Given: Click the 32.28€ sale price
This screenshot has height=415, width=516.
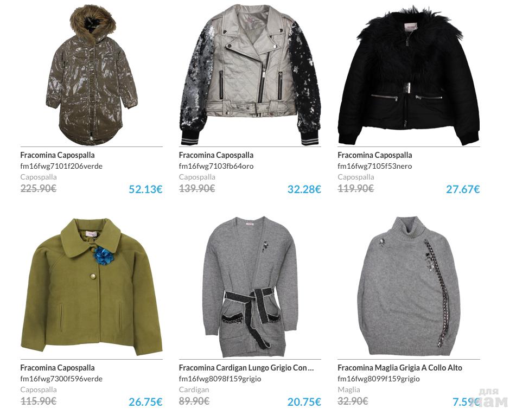Looking at the screenshot, I should [x=304, y=189].
